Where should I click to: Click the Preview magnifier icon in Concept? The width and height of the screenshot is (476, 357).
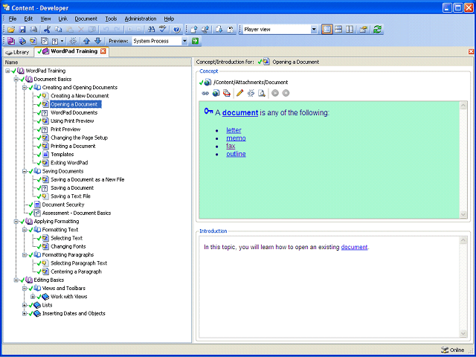(x=261, y=93)
